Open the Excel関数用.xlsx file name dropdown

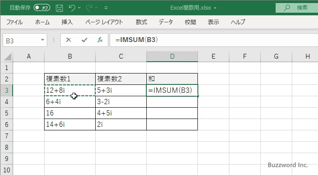coord(215,8)
